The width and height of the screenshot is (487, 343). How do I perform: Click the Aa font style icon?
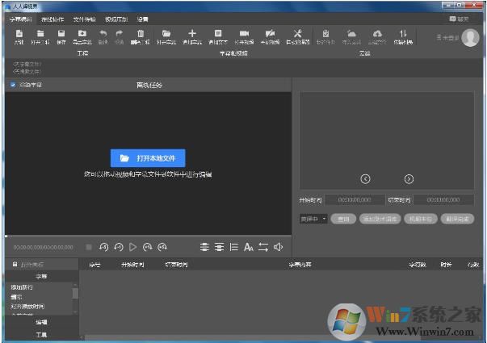tap(249, 246)
